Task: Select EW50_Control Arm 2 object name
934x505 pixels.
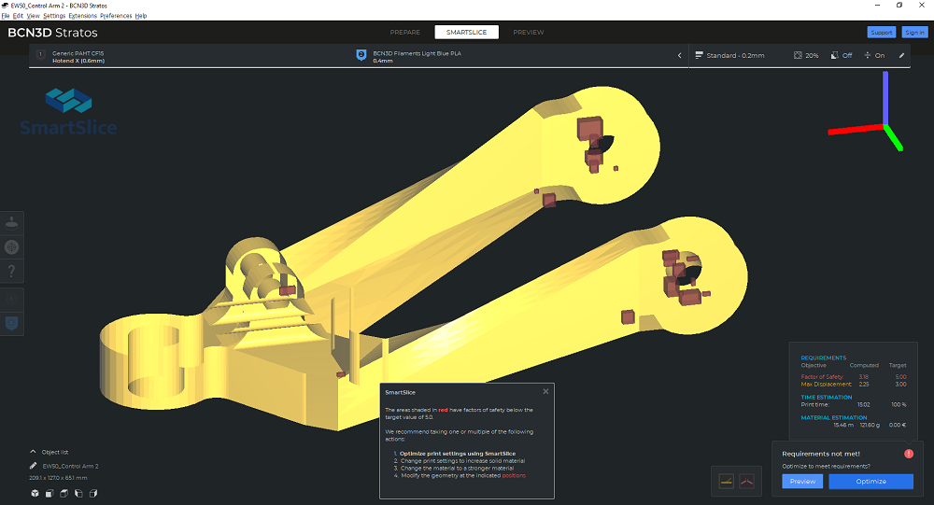Action: click(70, 467)
